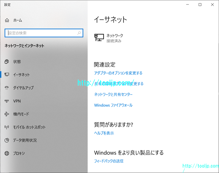Screen dimensions: 219x173
Task: Maximize the 設定 window
Action: (200, 5)
